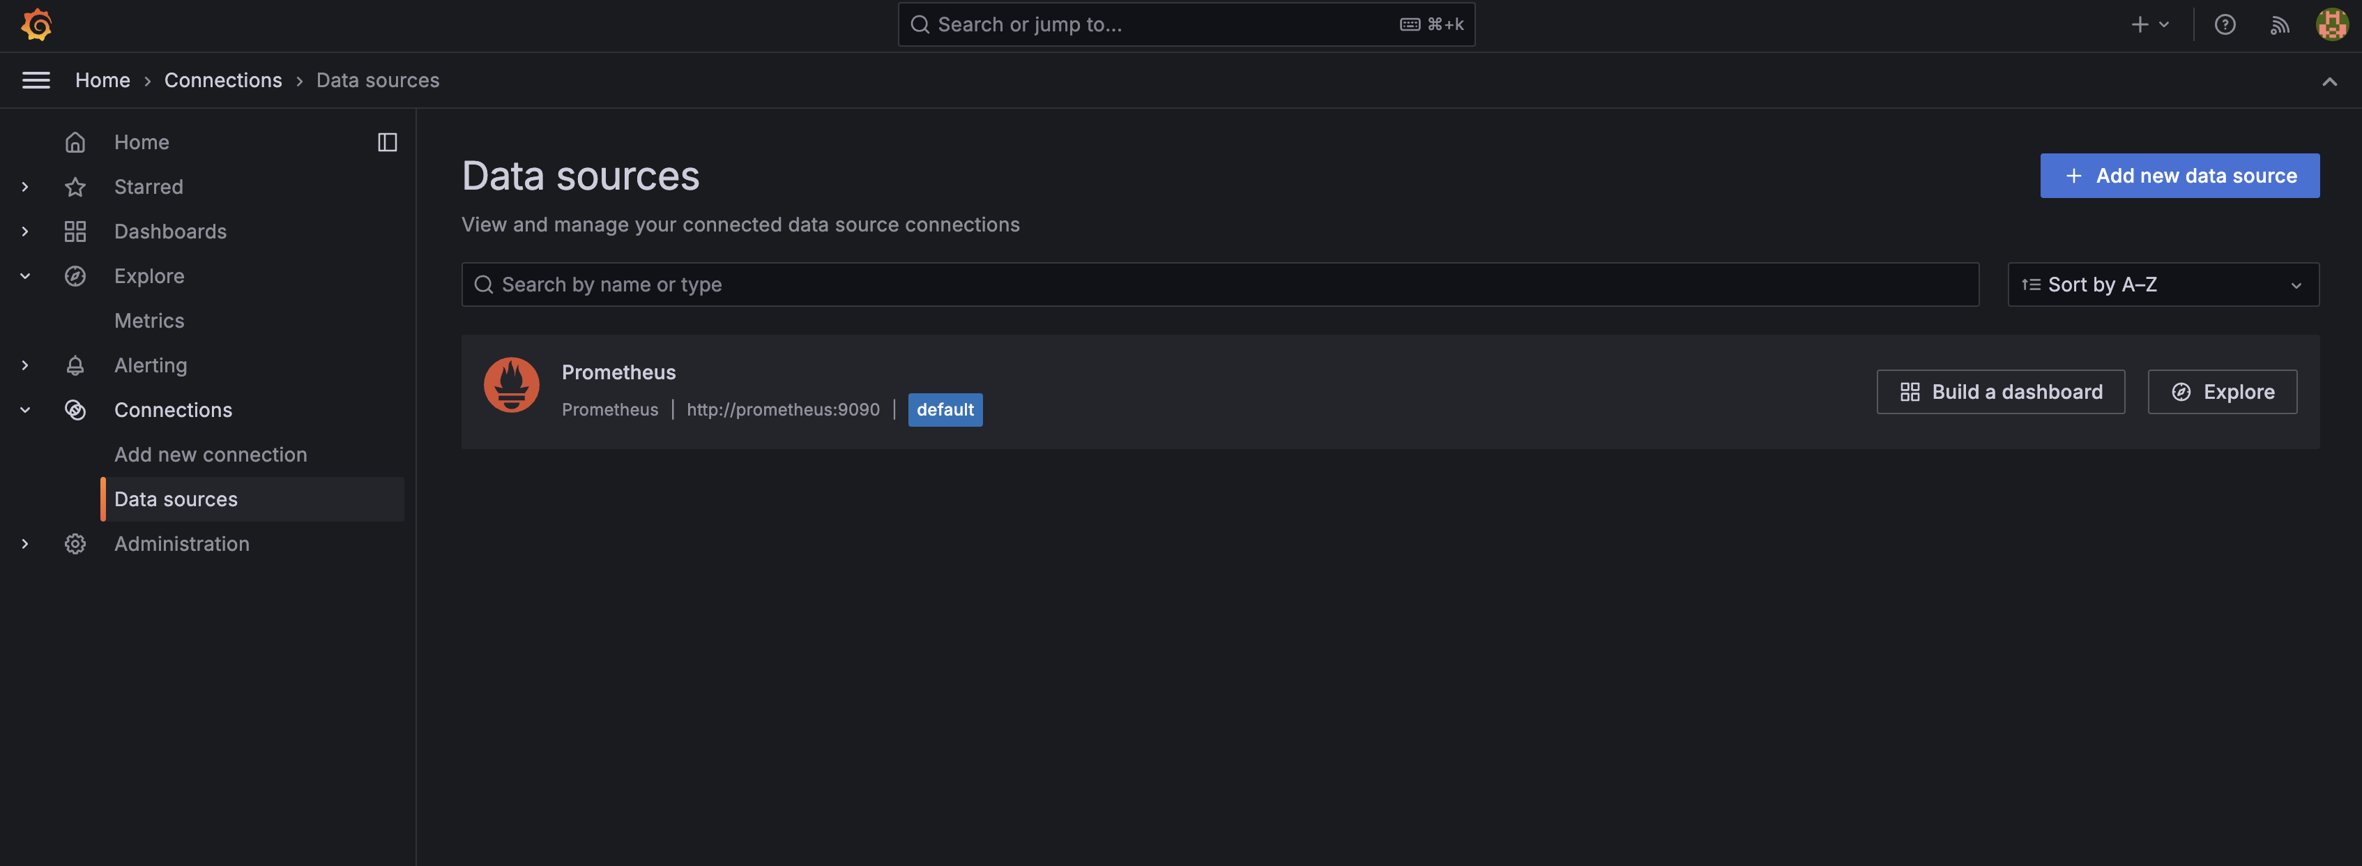
Task: Go to Home breadcrumb link
Action: [x=102, y=81]
